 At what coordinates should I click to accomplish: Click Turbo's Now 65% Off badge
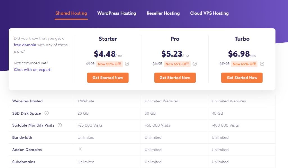pos(244,64)
